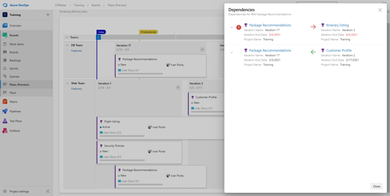Open the Flight listing card
This screenshot has width=390, height=196.
(161, 128)
